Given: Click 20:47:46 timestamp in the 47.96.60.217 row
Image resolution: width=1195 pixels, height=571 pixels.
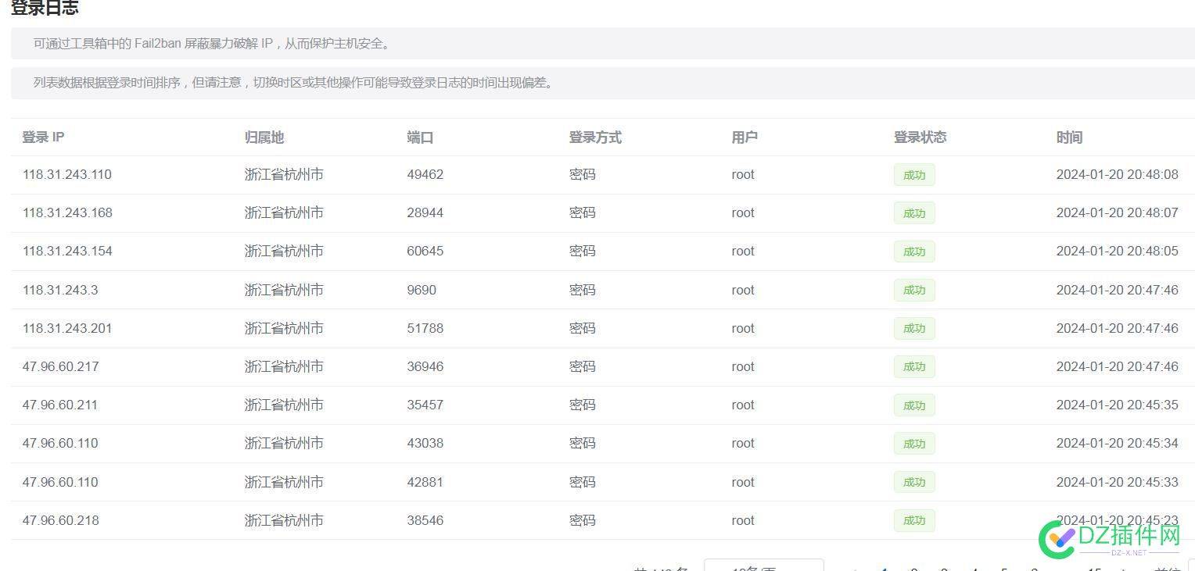Looking at the screenshot, I should pos(1117,367).
